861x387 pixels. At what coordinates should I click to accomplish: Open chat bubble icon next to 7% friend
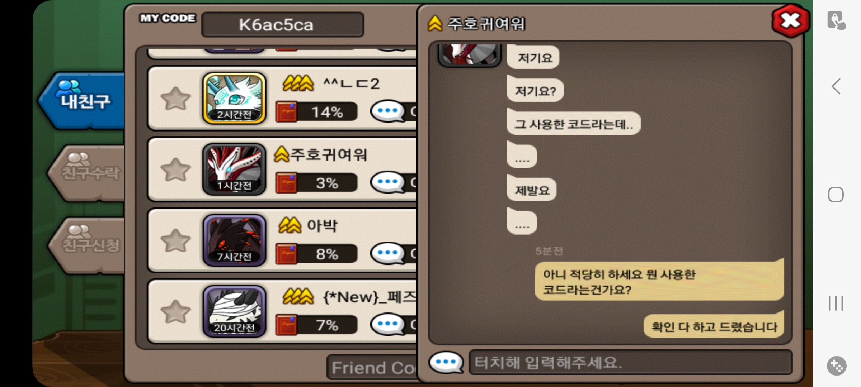388,324
